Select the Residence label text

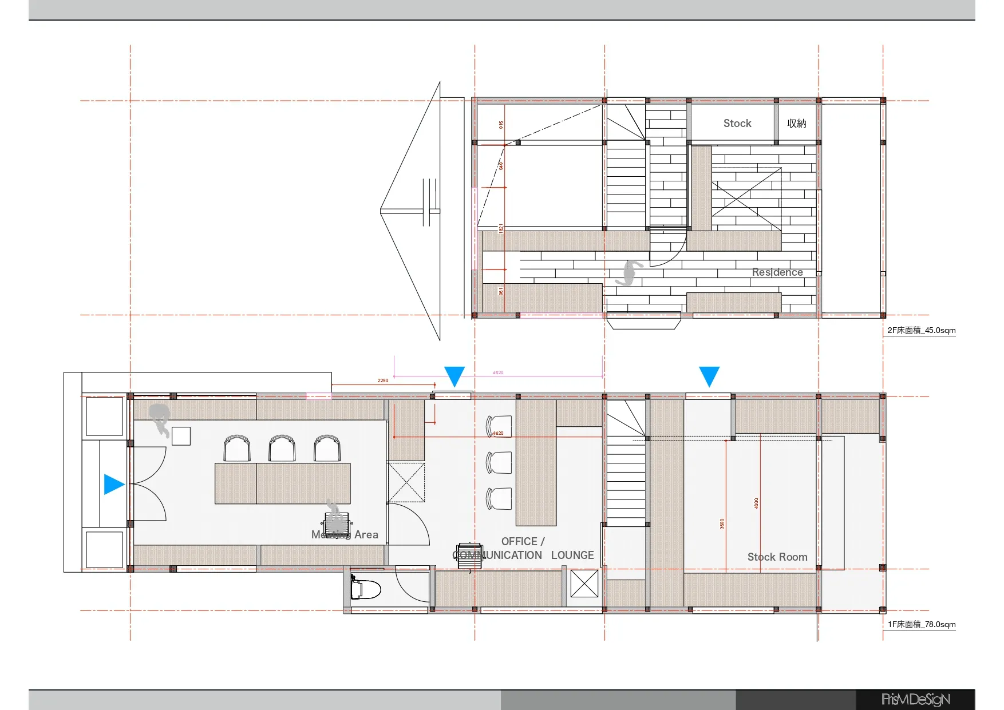[777, 272]
